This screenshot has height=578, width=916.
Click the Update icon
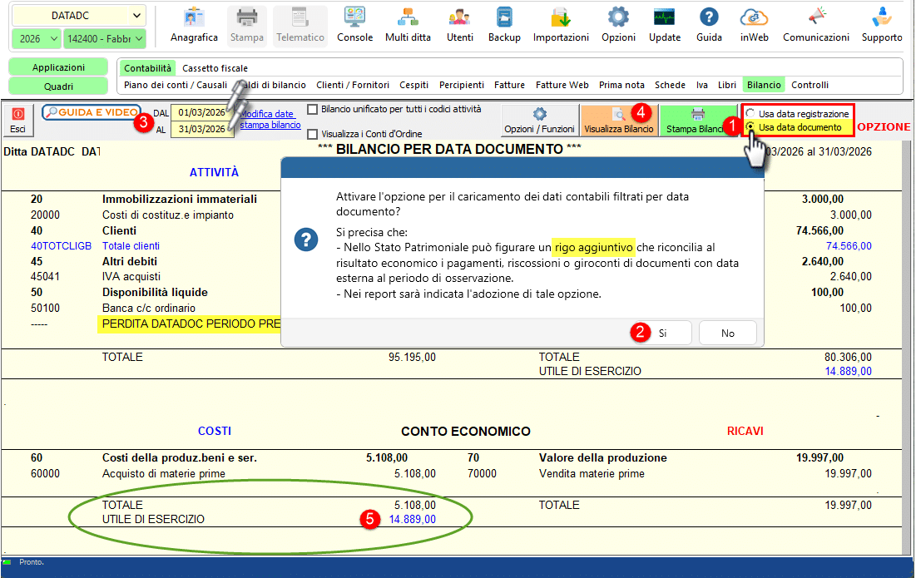tap(665, 25)
